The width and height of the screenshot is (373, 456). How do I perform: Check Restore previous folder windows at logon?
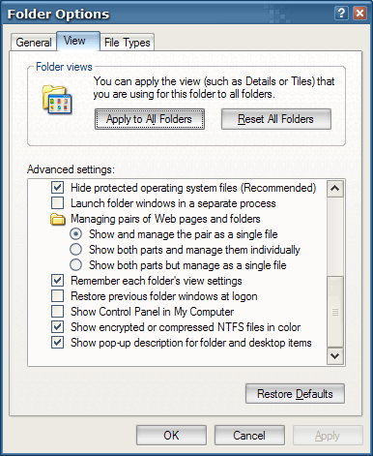point(57,296)
